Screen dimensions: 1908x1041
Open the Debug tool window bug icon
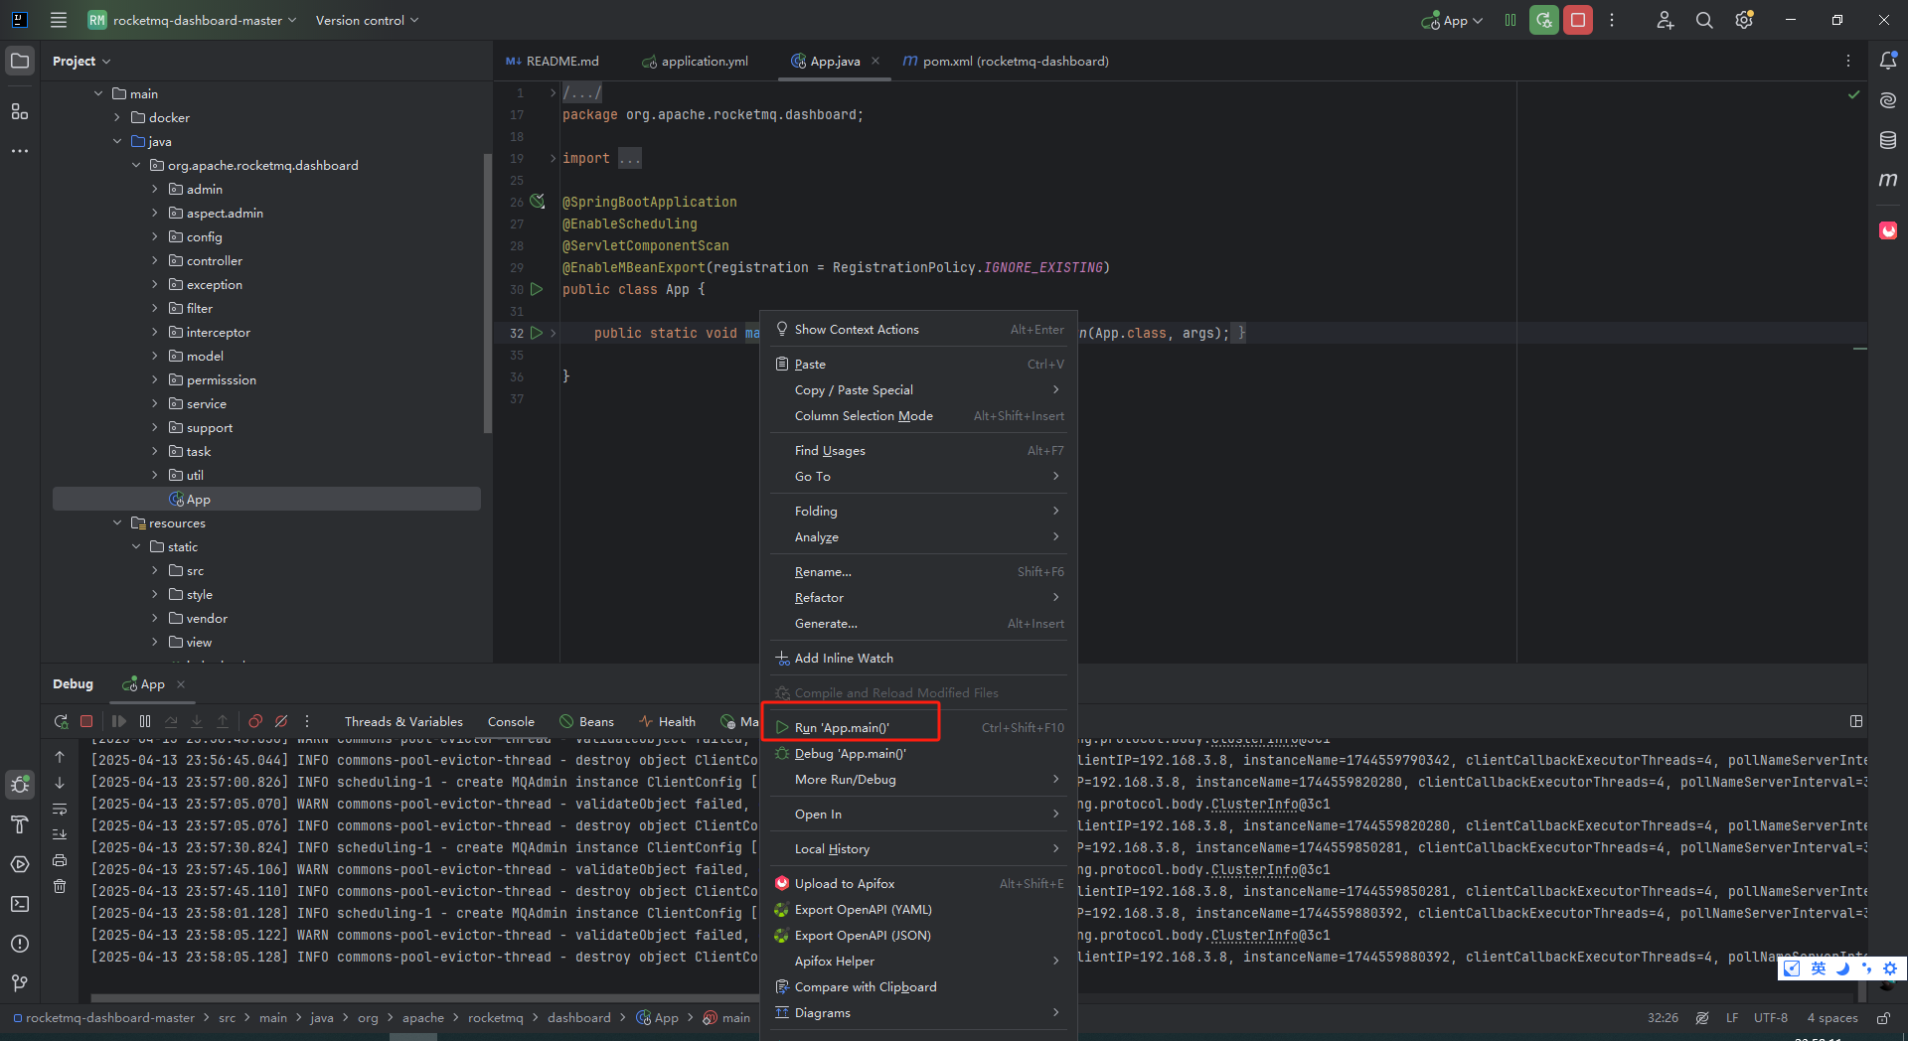(x=20, y=785)
